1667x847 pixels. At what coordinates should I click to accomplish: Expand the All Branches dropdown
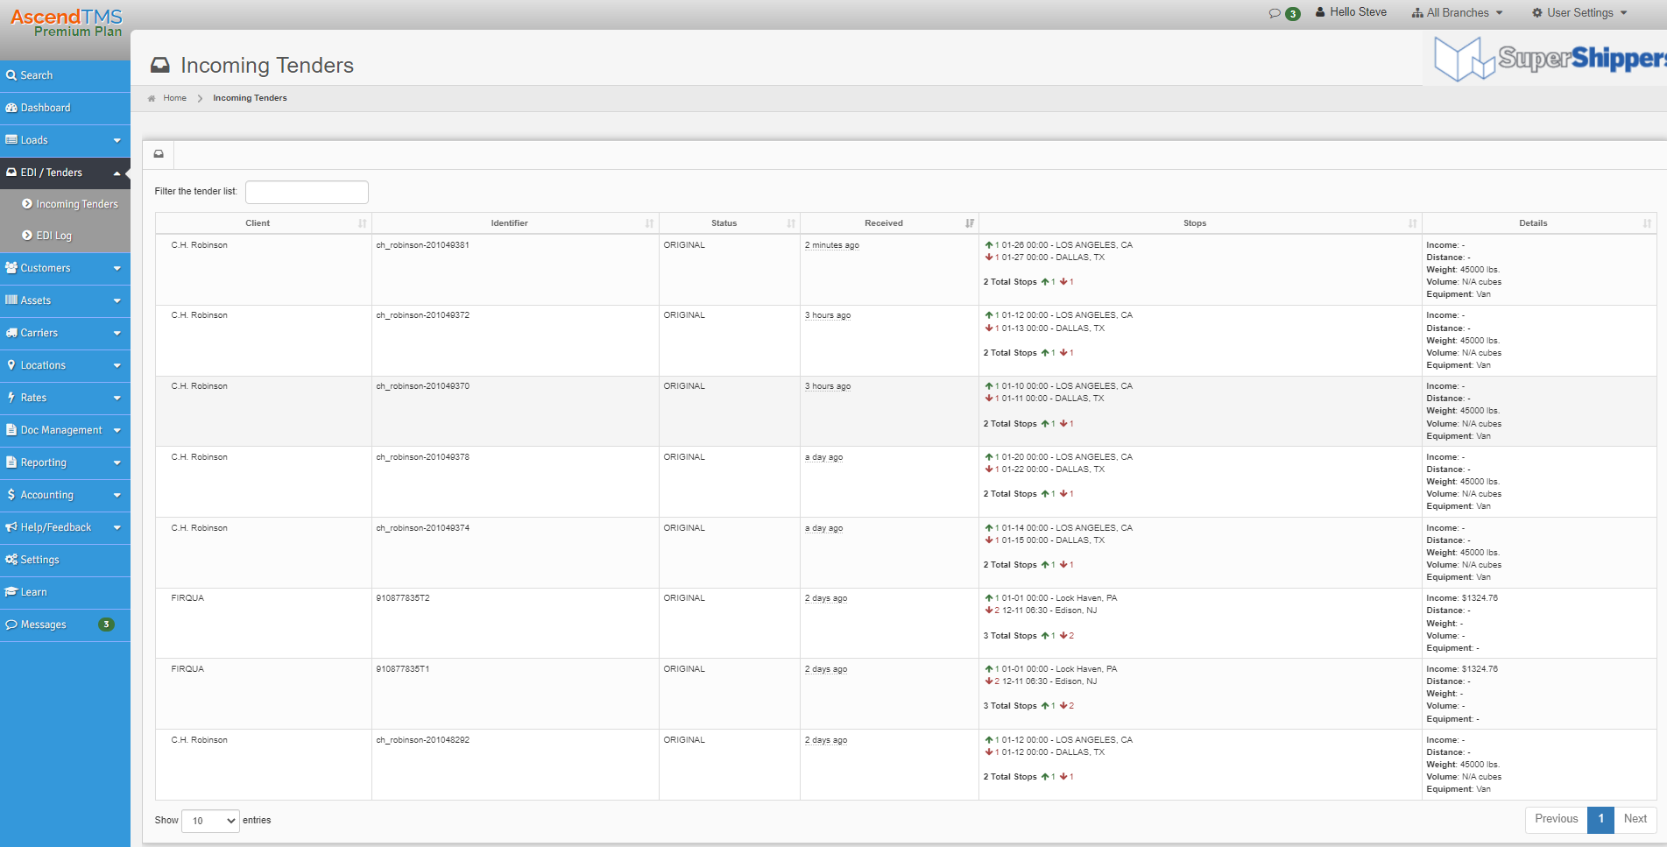click(1458, 13)
